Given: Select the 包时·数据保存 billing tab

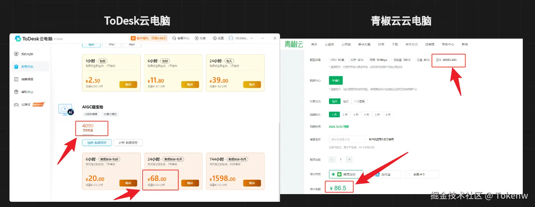Looking at the screenshot, I should (97, 143).
